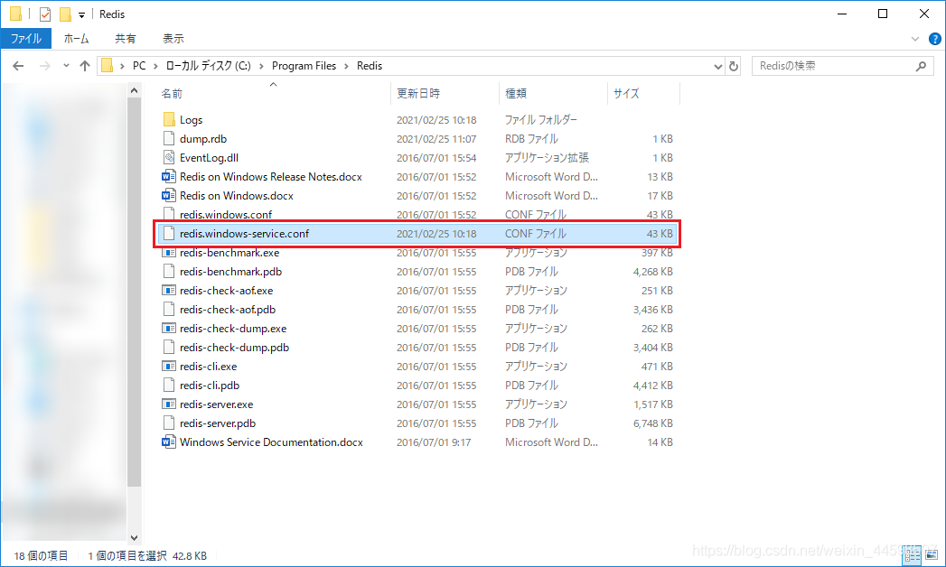Open the 表示 ribbon tab
This screenshot has width=946, height=567.
click(173, 39)
